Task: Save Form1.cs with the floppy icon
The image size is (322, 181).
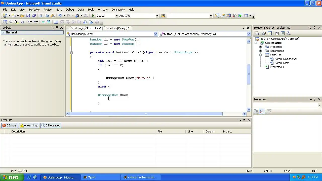Action: [x=28, y=16]
